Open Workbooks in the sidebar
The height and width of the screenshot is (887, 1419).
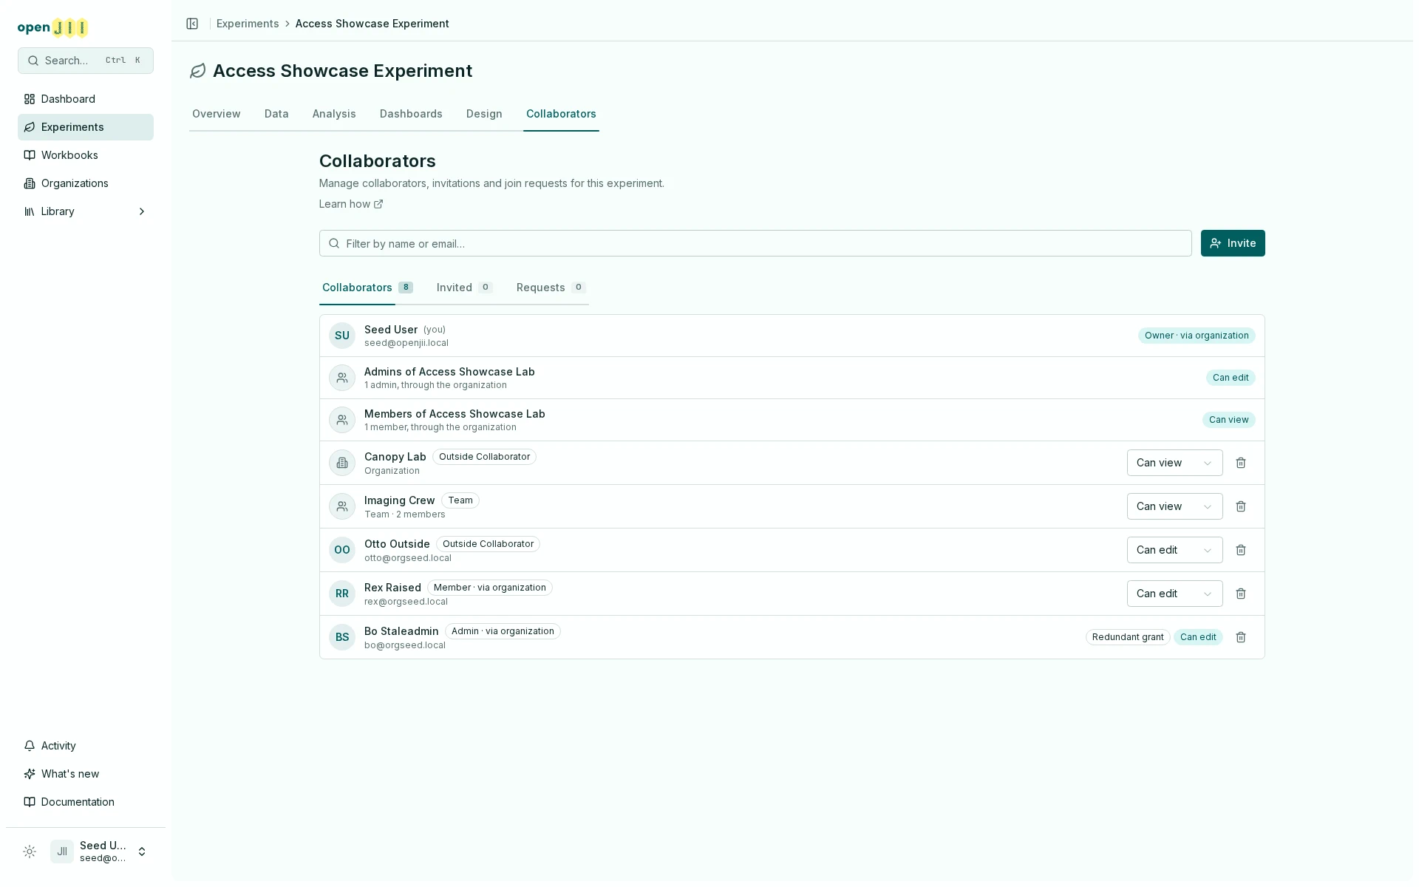point(86,155)
